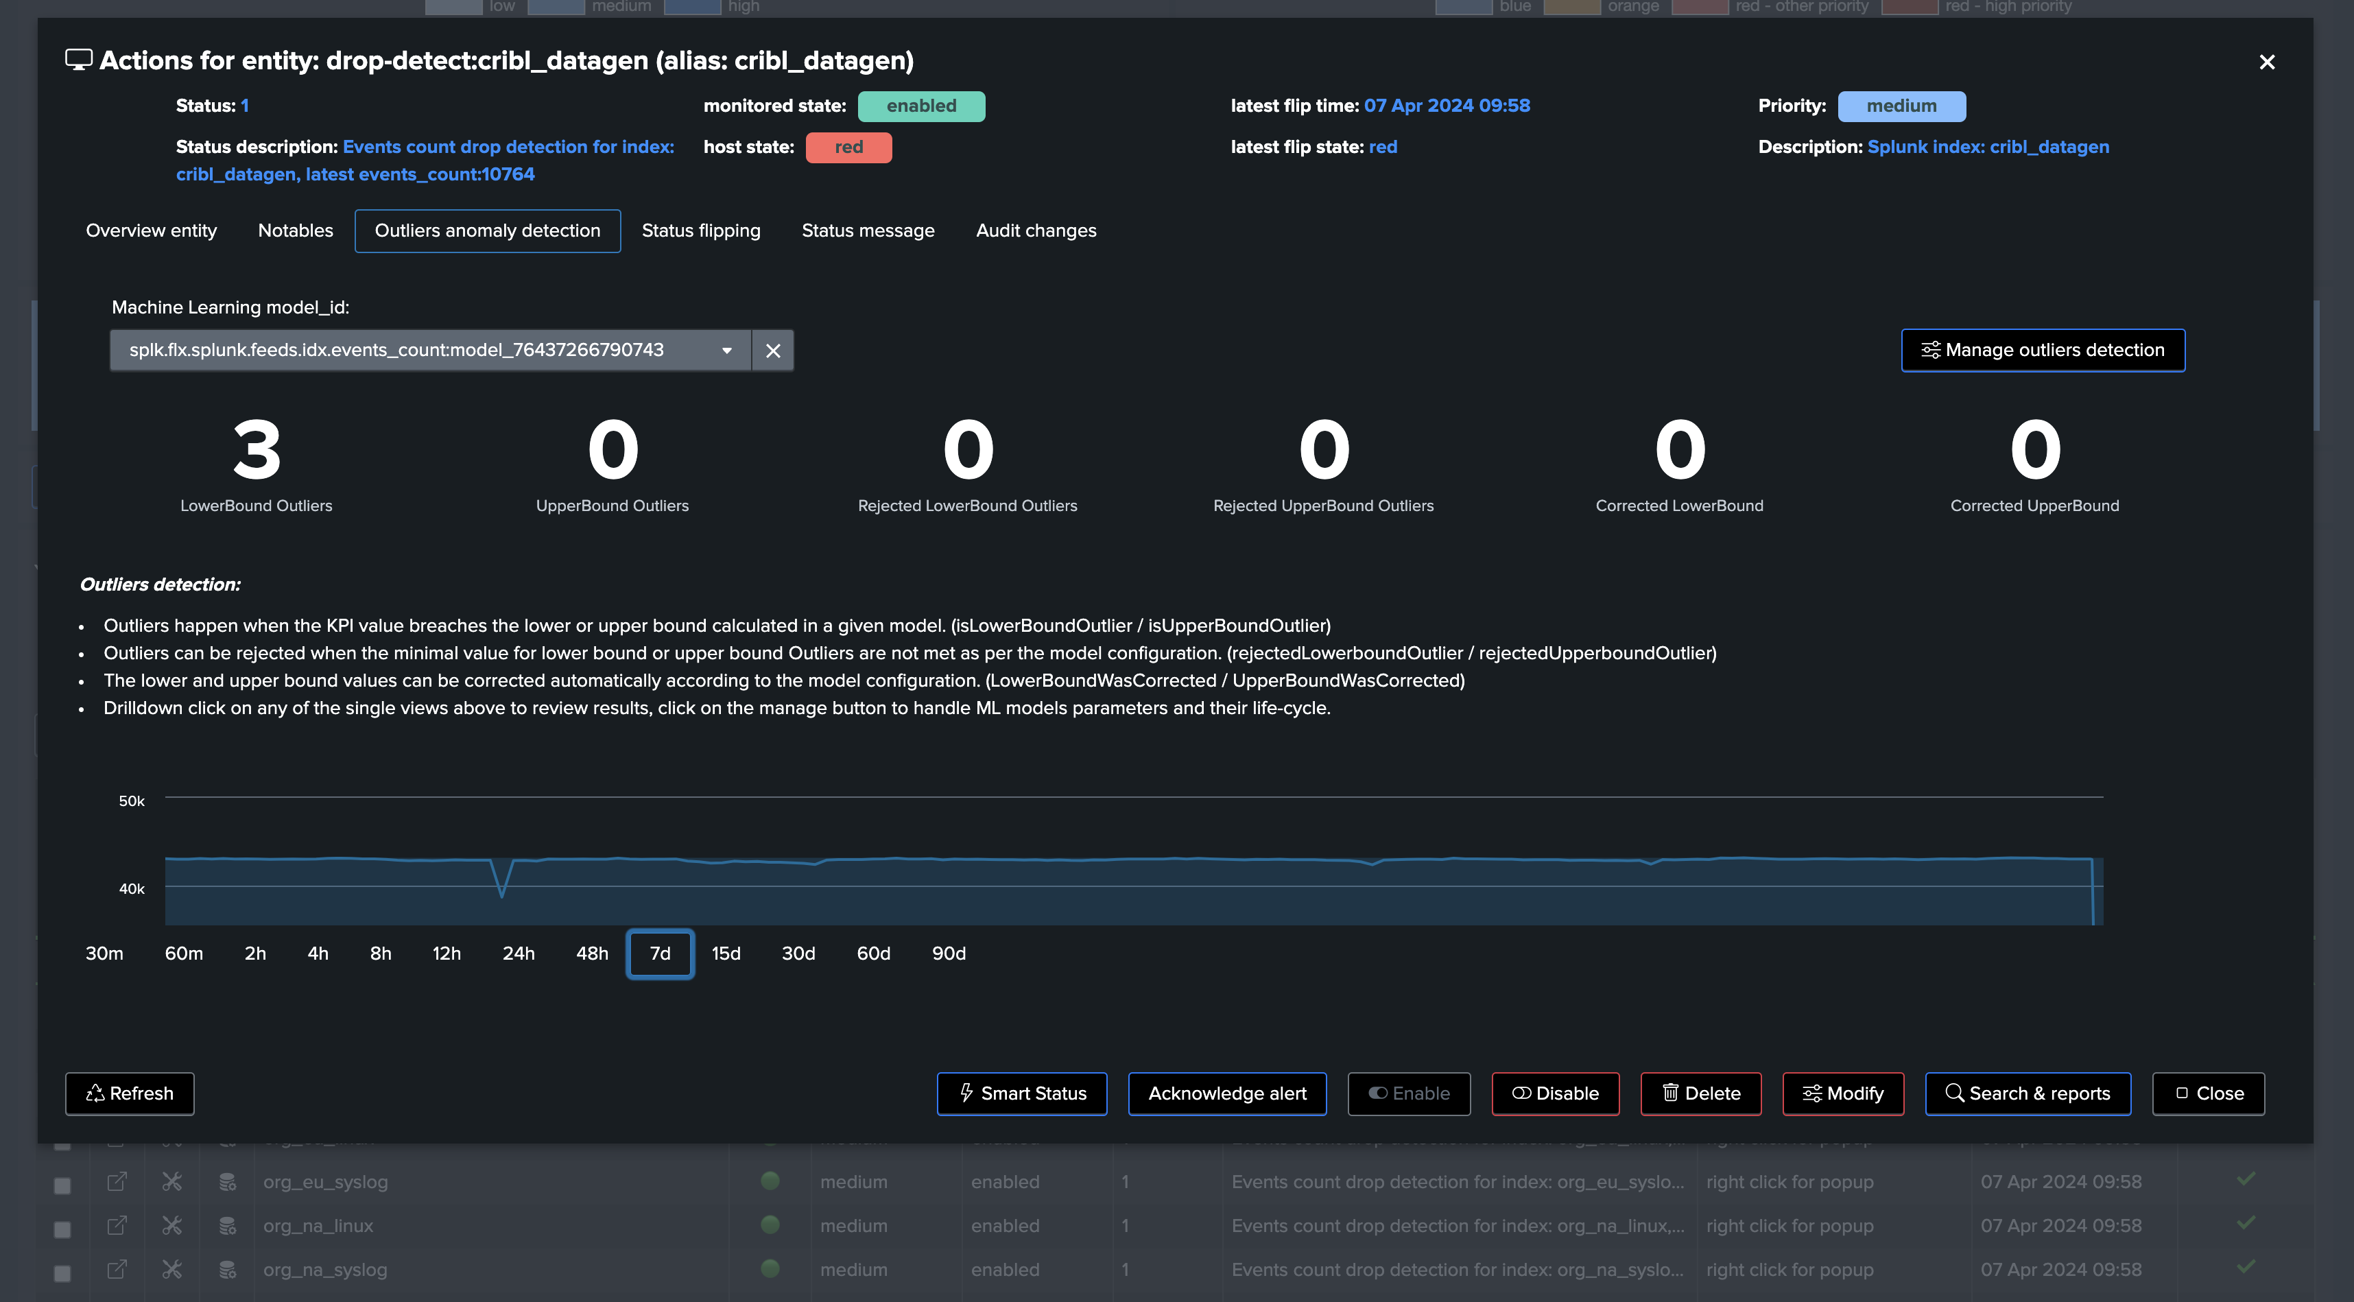Click tools icon in org_na_linux row

point(171,1225)
